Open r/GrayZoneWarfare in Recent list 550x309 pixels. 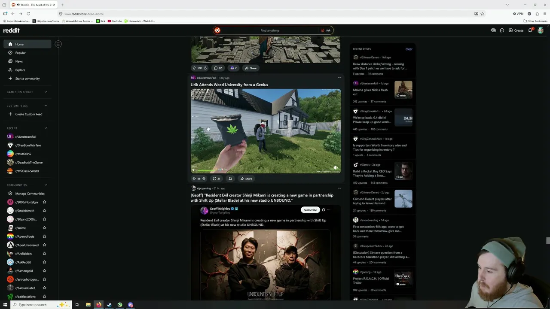(x=27, y=145)
